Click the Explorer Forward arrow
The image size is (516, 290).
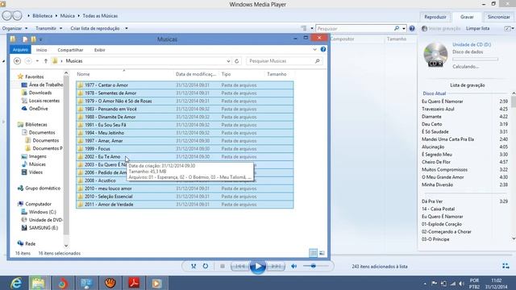(x=28, y=61)
